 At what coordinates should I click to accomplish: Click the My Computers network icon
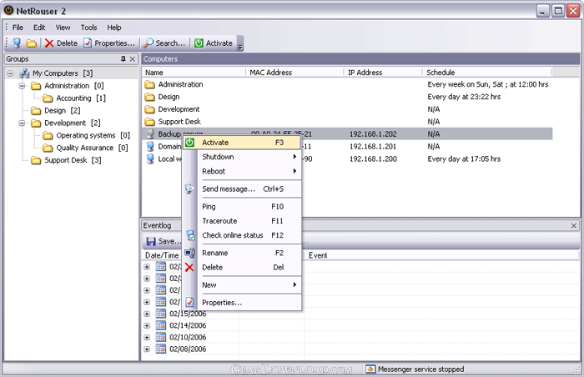(x=24, y=73)
